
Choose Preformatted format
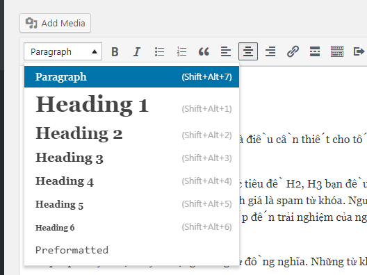point(131,250)
